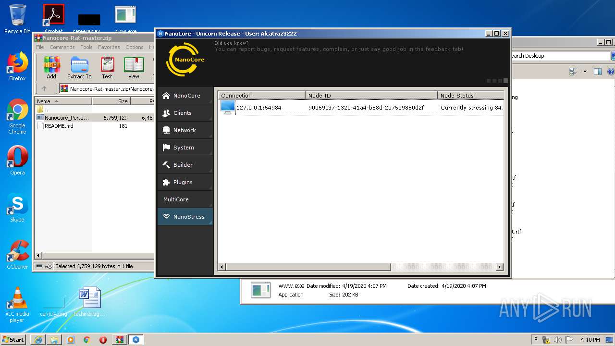Click the Firefox desktop shortcut
The height and width of the screenshot is (346, 615).
click(x=17, y=66)
